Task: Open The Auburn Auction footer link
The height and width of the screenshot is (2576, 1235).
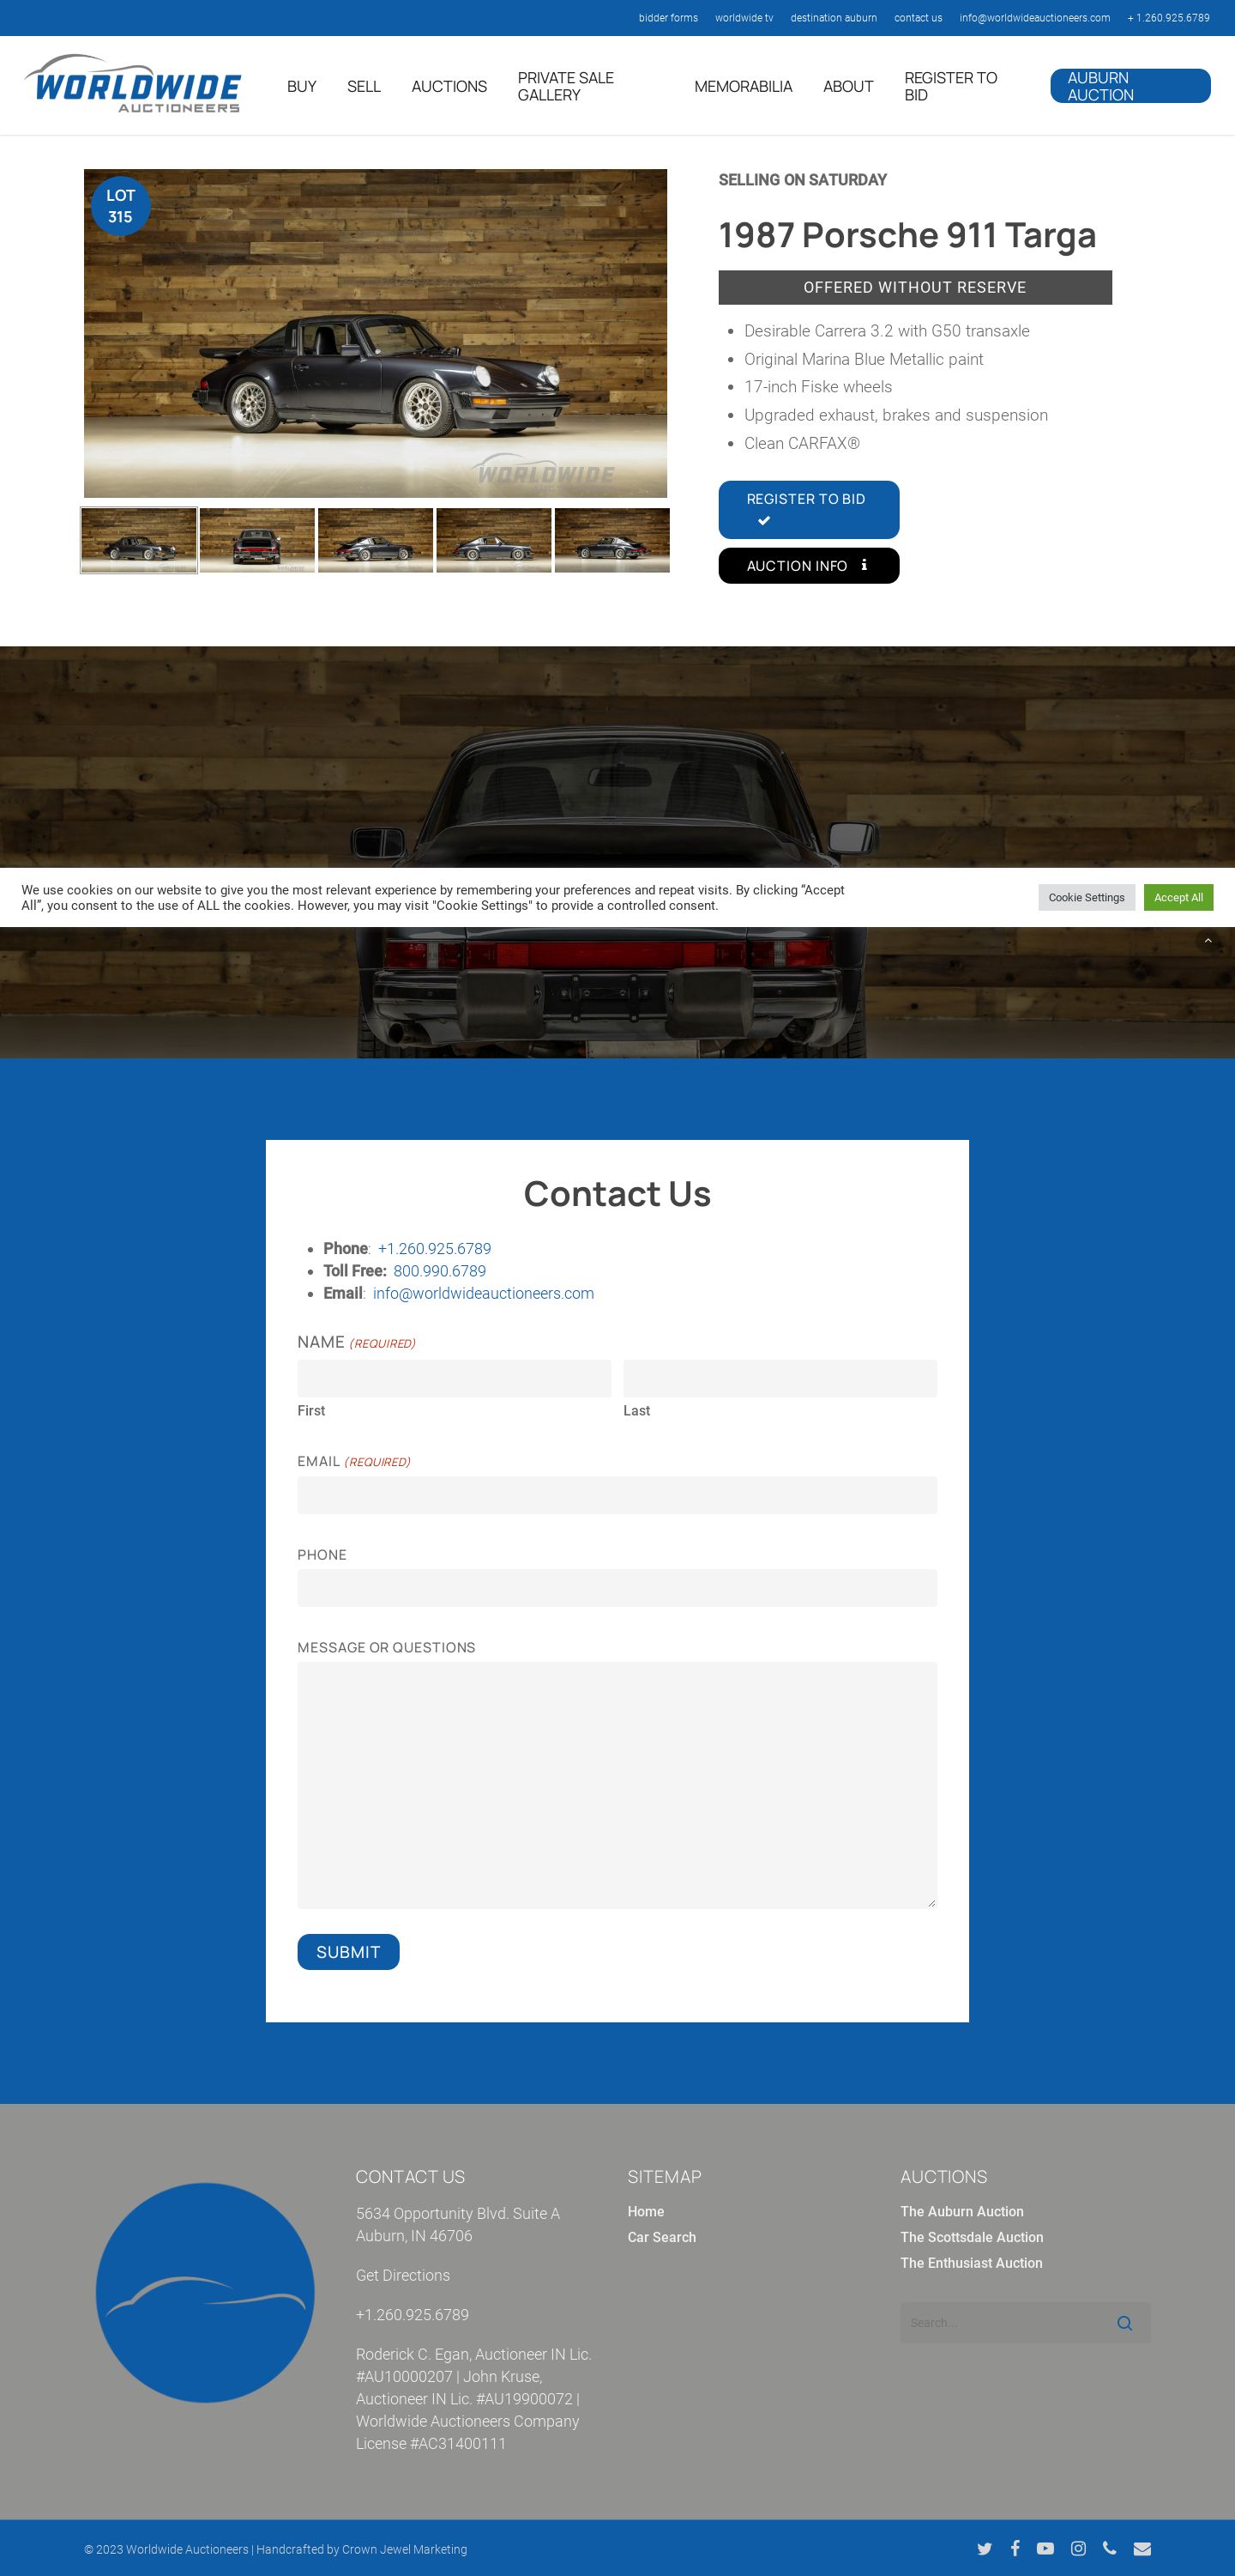Action: (961, 2211)
